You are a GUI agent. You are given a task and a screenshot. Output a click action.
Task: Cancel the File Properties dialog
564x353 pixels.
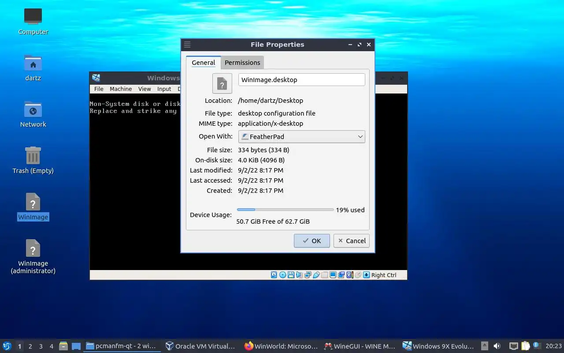[352, 240]
